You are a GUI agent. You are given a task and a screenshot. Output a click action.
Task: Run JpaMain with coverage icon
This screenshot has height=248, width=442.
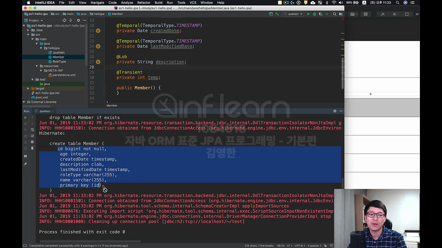click(321, 14)
